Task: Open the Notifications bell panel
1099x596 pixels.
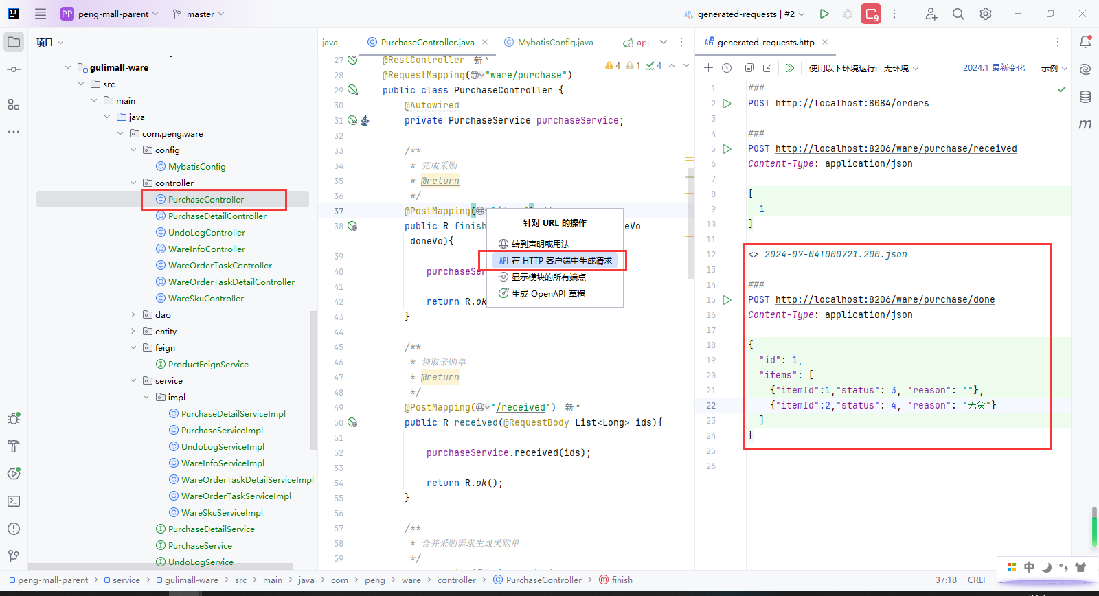Action: (1085, 42)
